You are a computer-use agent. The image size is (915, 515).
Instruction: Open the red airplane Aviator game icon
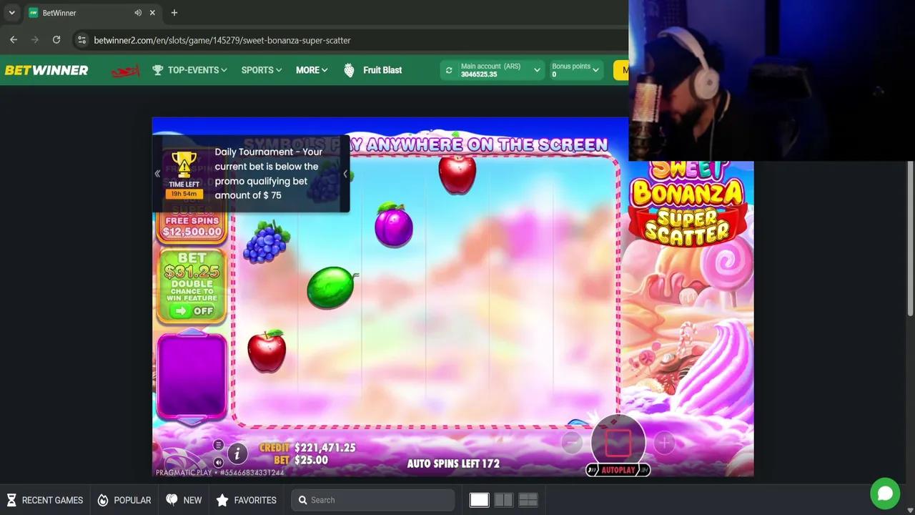tap(125, 71)
